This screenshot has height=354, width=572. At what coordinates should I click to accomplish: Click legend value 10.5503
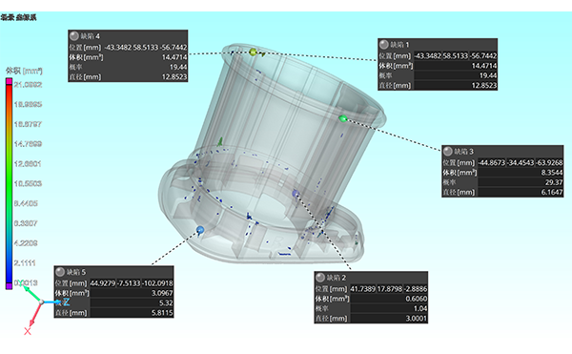coord(28,183)
